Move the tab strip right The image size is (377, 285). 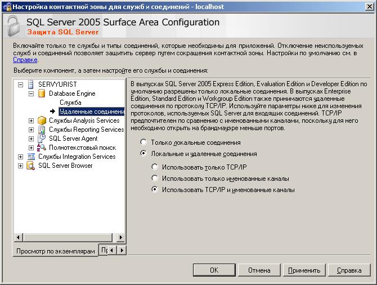(x=122, y=250)
